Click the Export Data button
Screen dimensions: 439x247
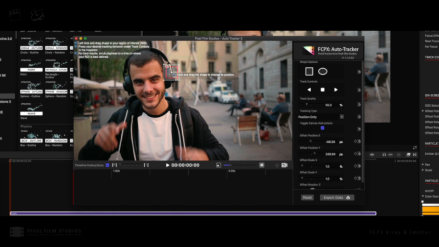337,198
